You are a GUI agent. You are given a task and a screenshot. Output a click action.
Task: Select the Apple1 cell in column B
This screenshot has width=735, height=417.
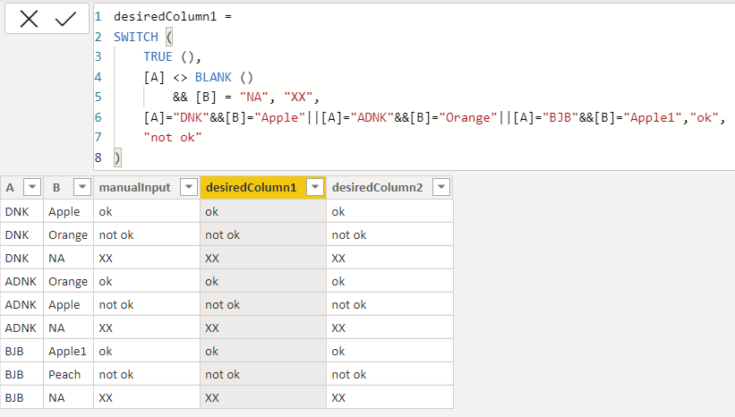68,351
